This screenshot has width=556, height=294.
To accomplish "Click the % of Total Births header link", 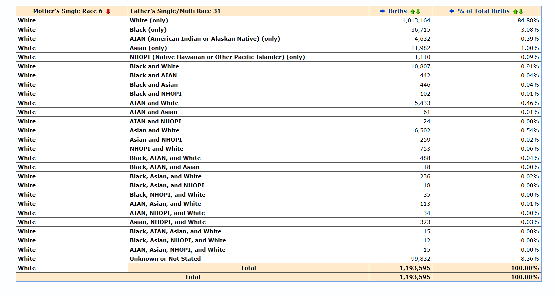I will [483, 11].
